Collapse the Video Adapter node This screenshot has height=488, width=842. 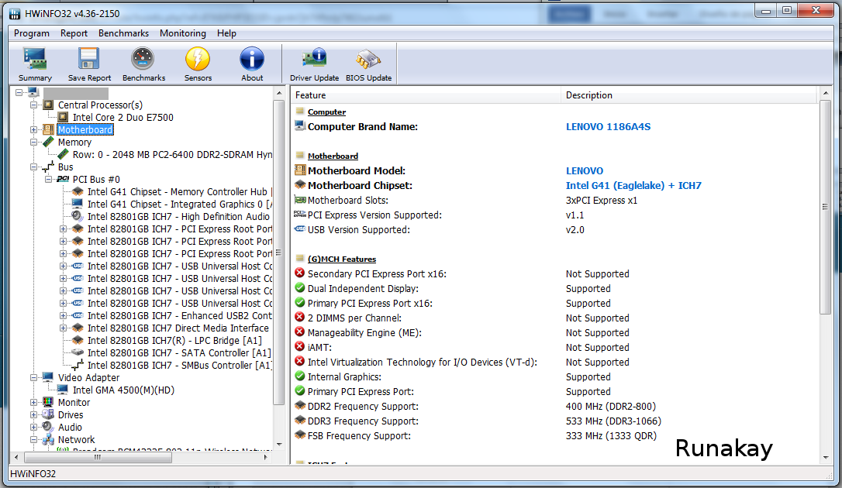coord(34,377)
